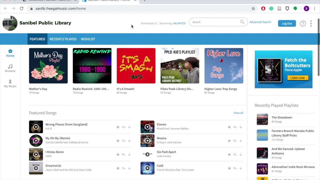Switch to Recently Played tab
The height and width of the screenshot is (180, 320).
click(x=63, y=39)
